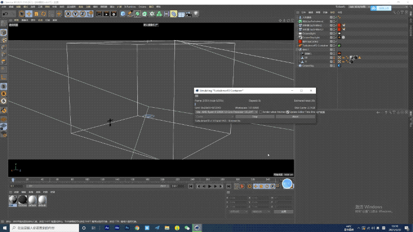Open the Cache dropdown in simulation window
This screenshot has height=232, width=413.
tap(214, 117)
